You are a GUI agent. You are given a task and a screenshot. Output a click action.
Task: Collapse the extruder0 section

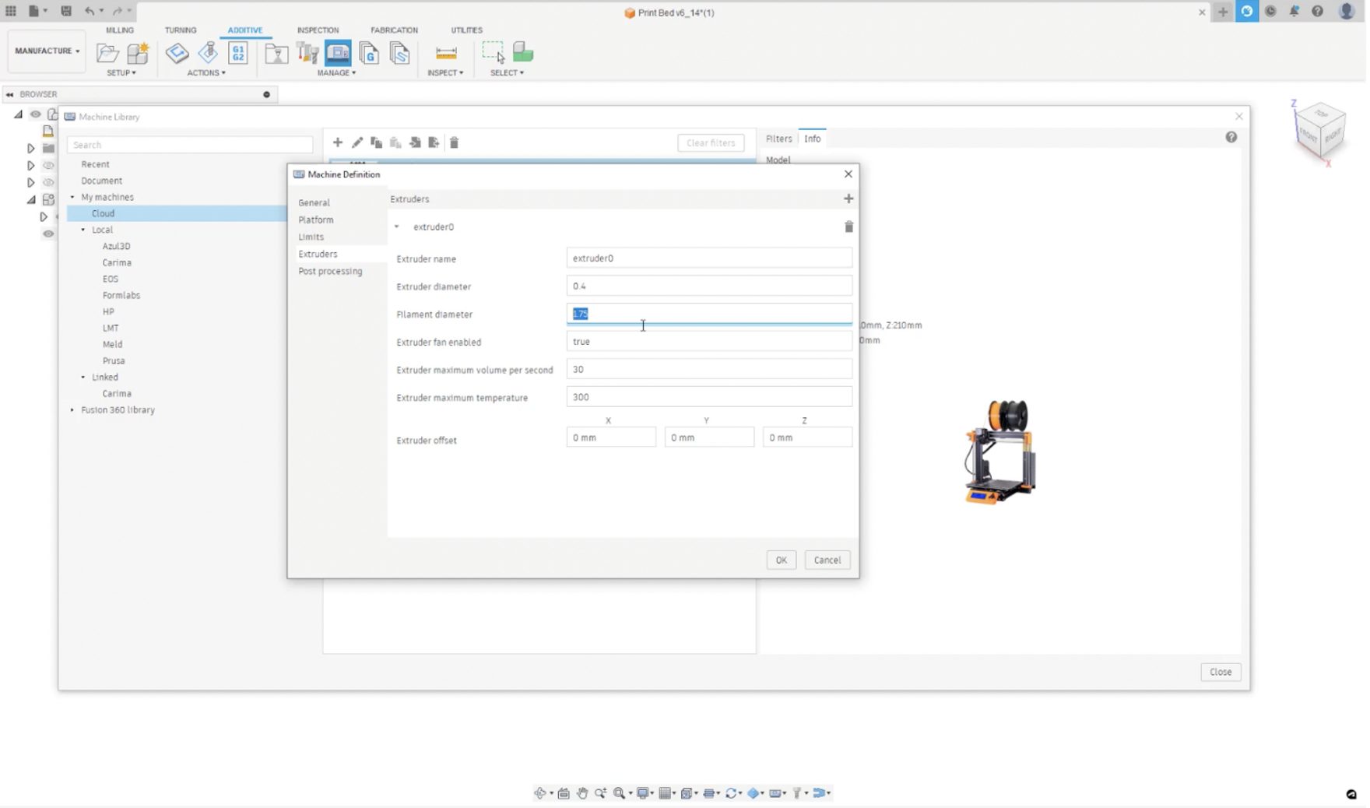(396, 227)
